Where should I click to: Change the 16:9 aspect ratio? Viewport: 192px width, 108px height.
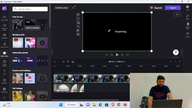177,14
